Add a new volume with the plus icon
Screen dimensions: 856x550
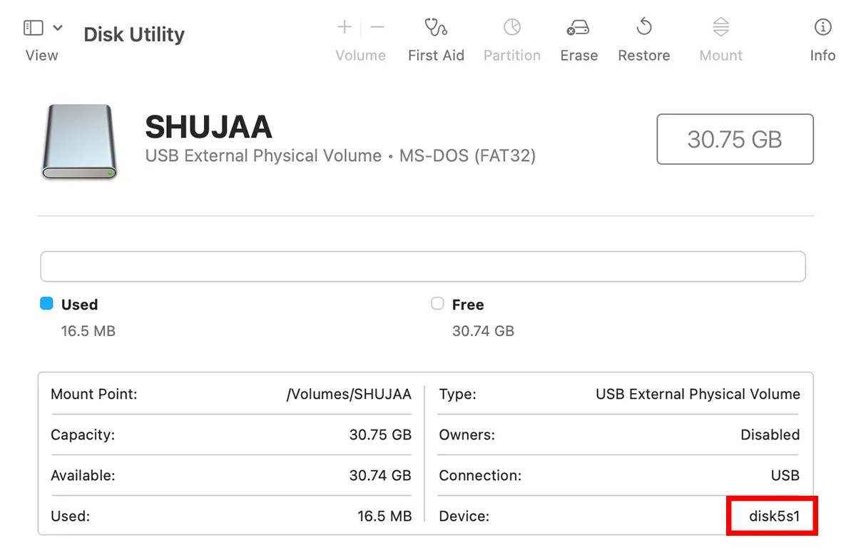click(343, 27)
